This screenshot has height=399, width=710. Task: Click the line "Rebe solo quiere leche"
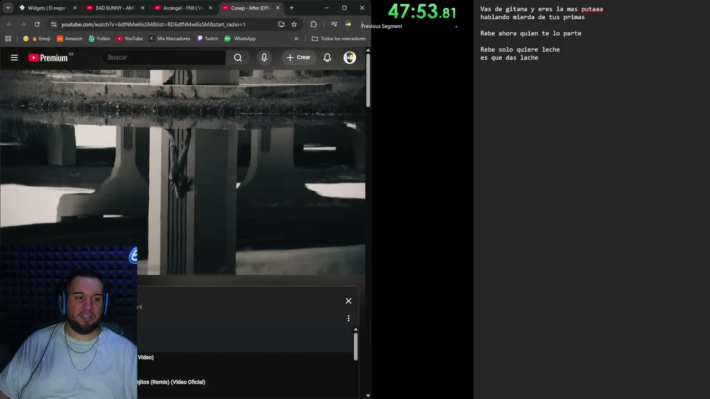pos(520,49)
